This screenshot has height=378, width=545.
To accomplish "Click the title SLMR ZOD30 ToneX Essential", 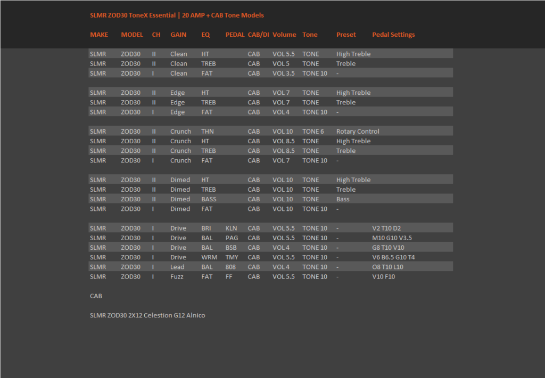I will [x=133, y=15].
